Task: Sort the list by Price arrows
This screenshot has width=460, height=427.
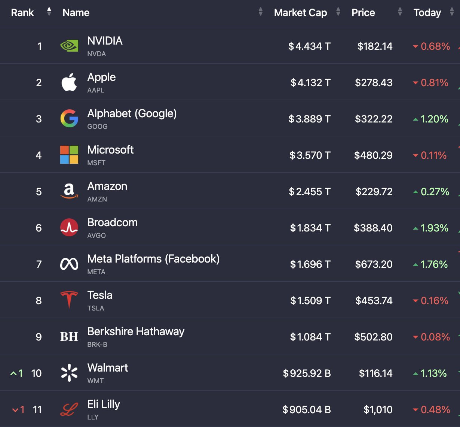Action: (400, 12)
